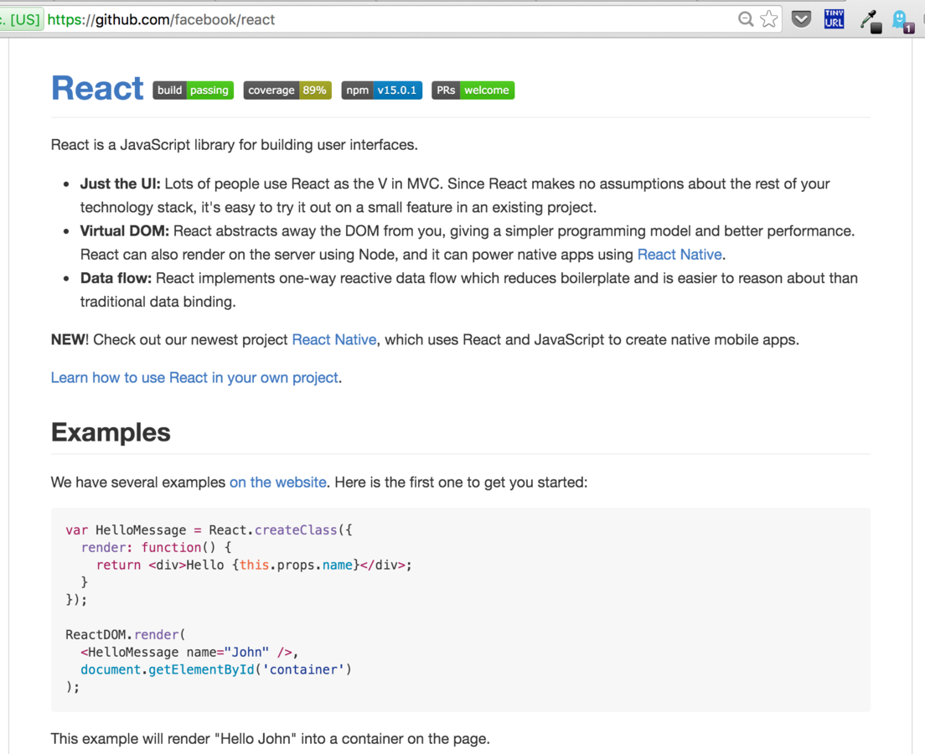Click the build passing badge

click(193, 90)
